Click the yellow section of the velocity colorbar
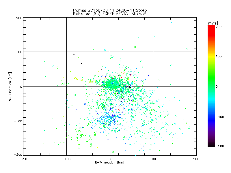The width and height of the screenshot is (231, 173). pos(211,57)
